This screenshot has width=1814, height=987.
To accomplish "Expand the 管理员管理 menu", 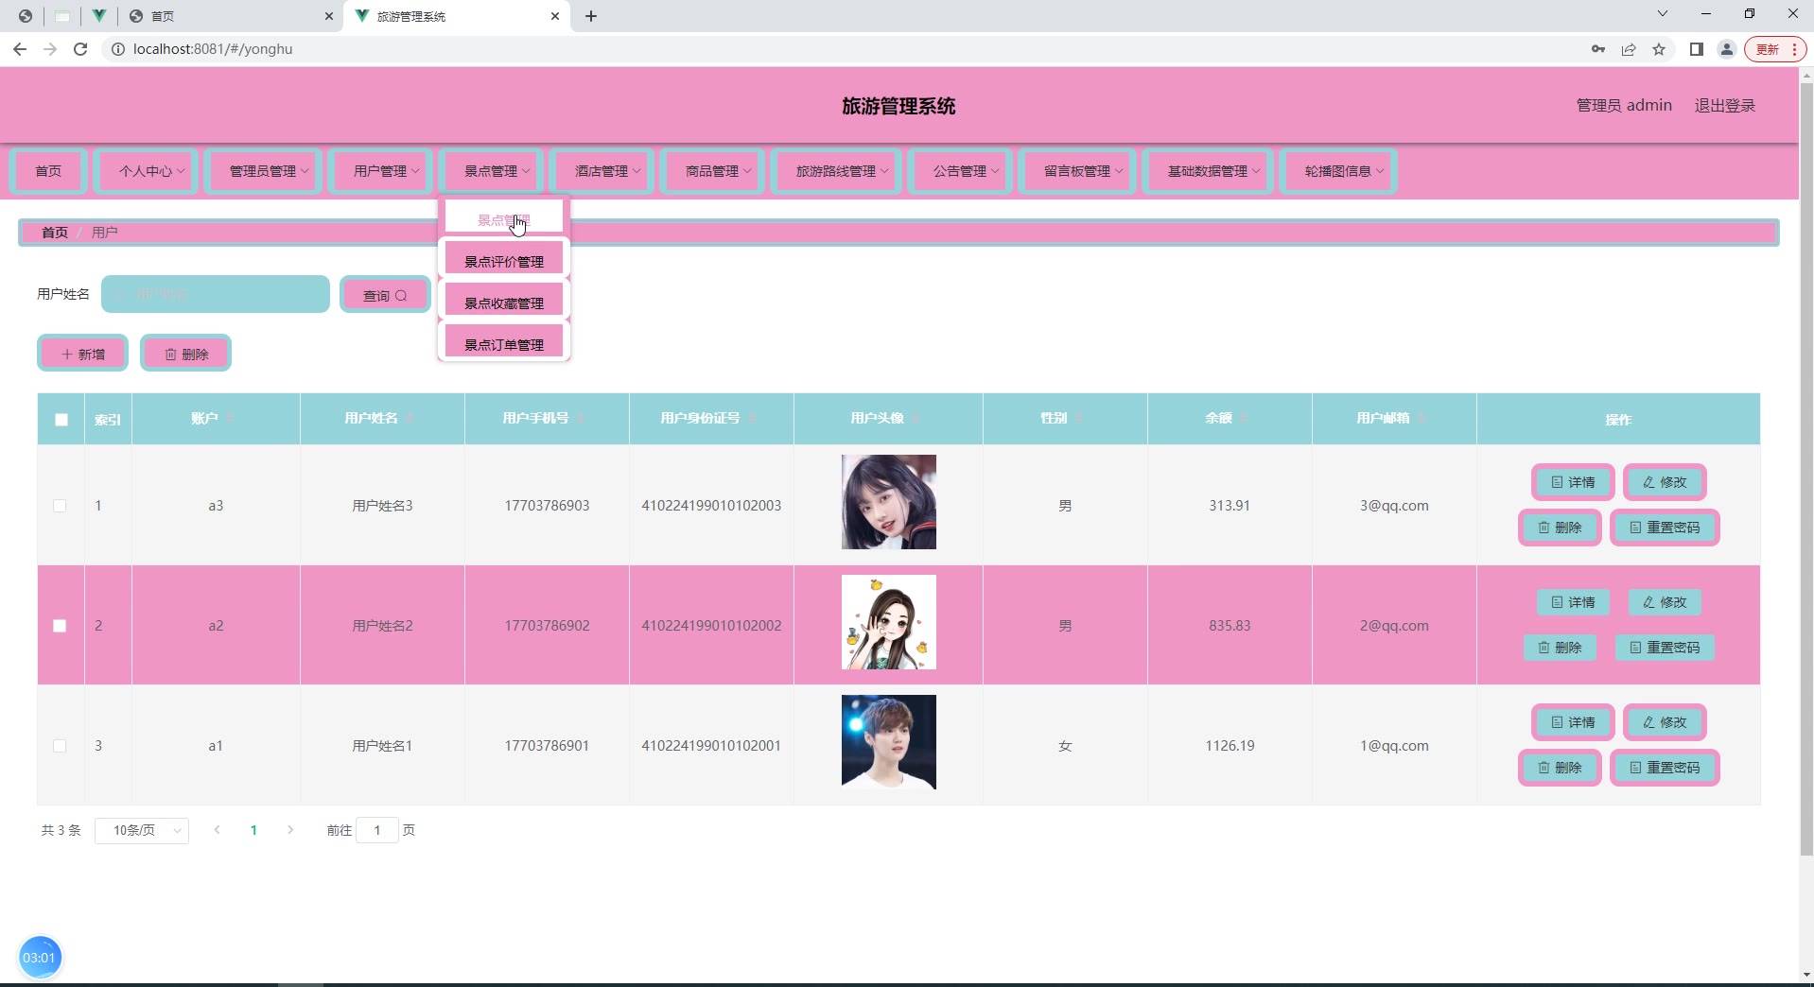I will coord(264,171).
